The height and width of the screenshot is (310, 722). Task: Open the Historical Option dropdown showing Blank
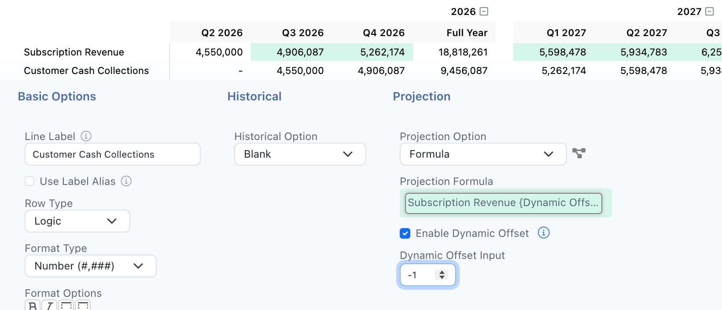[300, 154]
